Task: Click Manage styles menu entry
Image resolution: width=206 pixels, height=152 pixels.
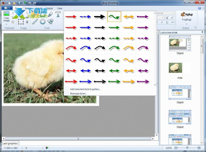Action: click(x=79, y=93)
